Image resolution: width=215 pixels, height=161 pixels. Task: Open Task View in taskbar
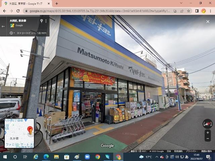tap(25, 157)
